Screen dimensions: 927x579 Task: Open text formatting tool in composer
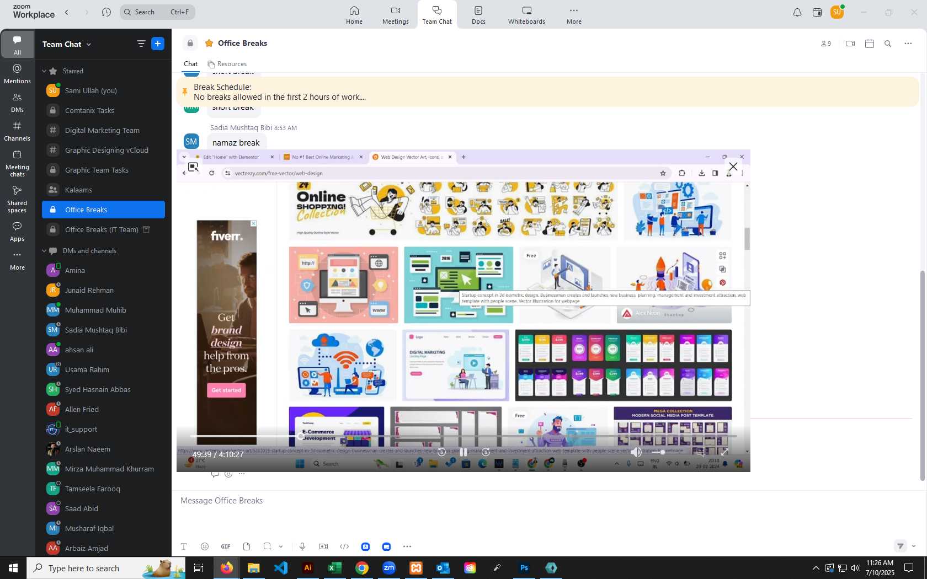coord(184,546)
